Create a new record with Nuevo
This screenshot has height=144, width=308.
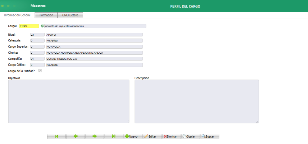[x=133, y=136]
